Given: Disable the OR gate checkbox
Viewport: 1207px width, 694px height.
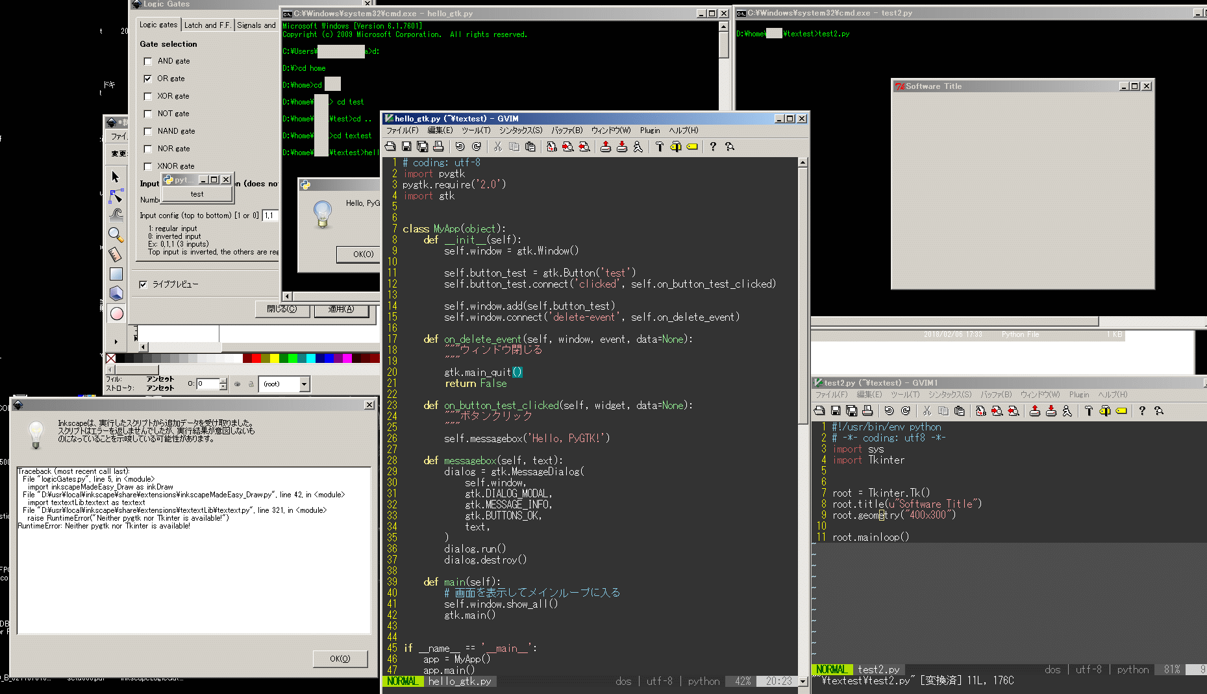Looking at the screenshot, I should coord(147,78).
